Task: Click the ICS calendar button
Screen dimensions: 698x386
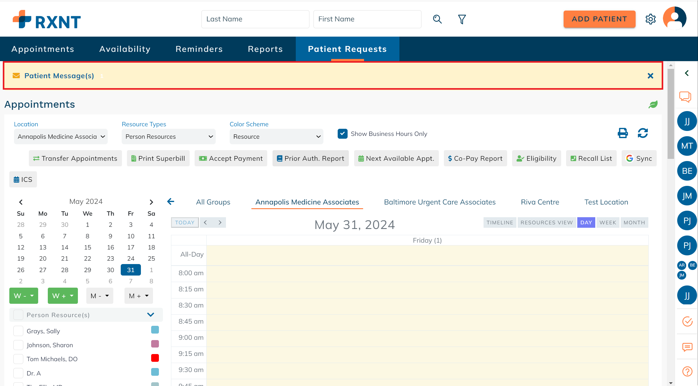Action: click(23, 179)
